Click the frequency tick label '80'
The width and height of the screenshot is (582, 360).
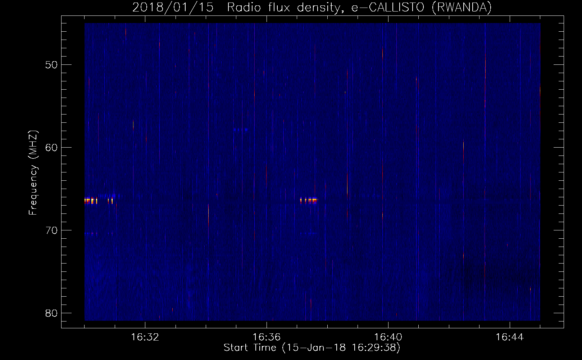[52, 313]
